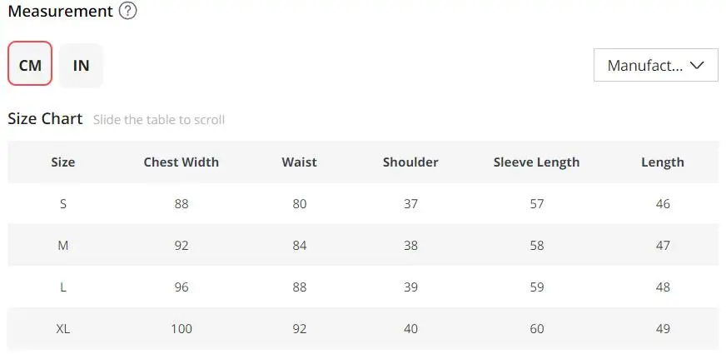Click the chest width value 100
This screenshot has width=726, height=354.
(x=181, y=328)
